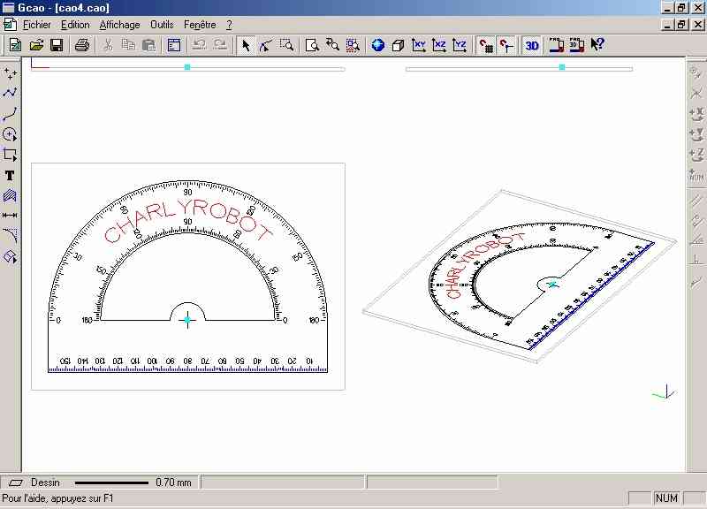Open the PRG program generator
This screenshot has width=707, height=509.
click(557, 45)
